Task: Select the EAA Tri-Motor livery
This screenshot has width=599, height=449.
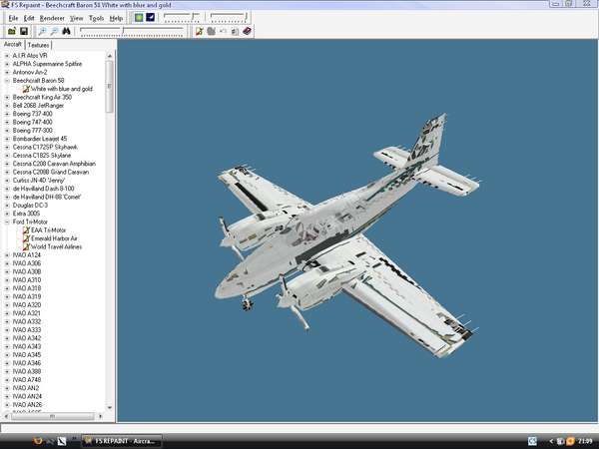Action: click(x=48, y=230)
